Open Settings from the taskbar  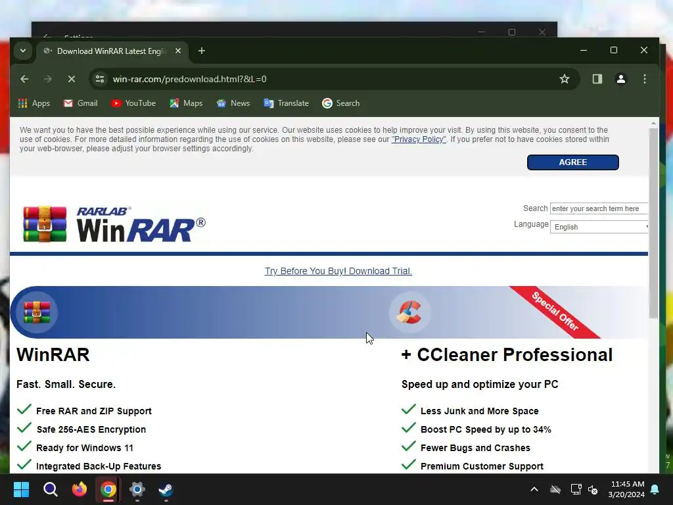click(x=137, y=489)
